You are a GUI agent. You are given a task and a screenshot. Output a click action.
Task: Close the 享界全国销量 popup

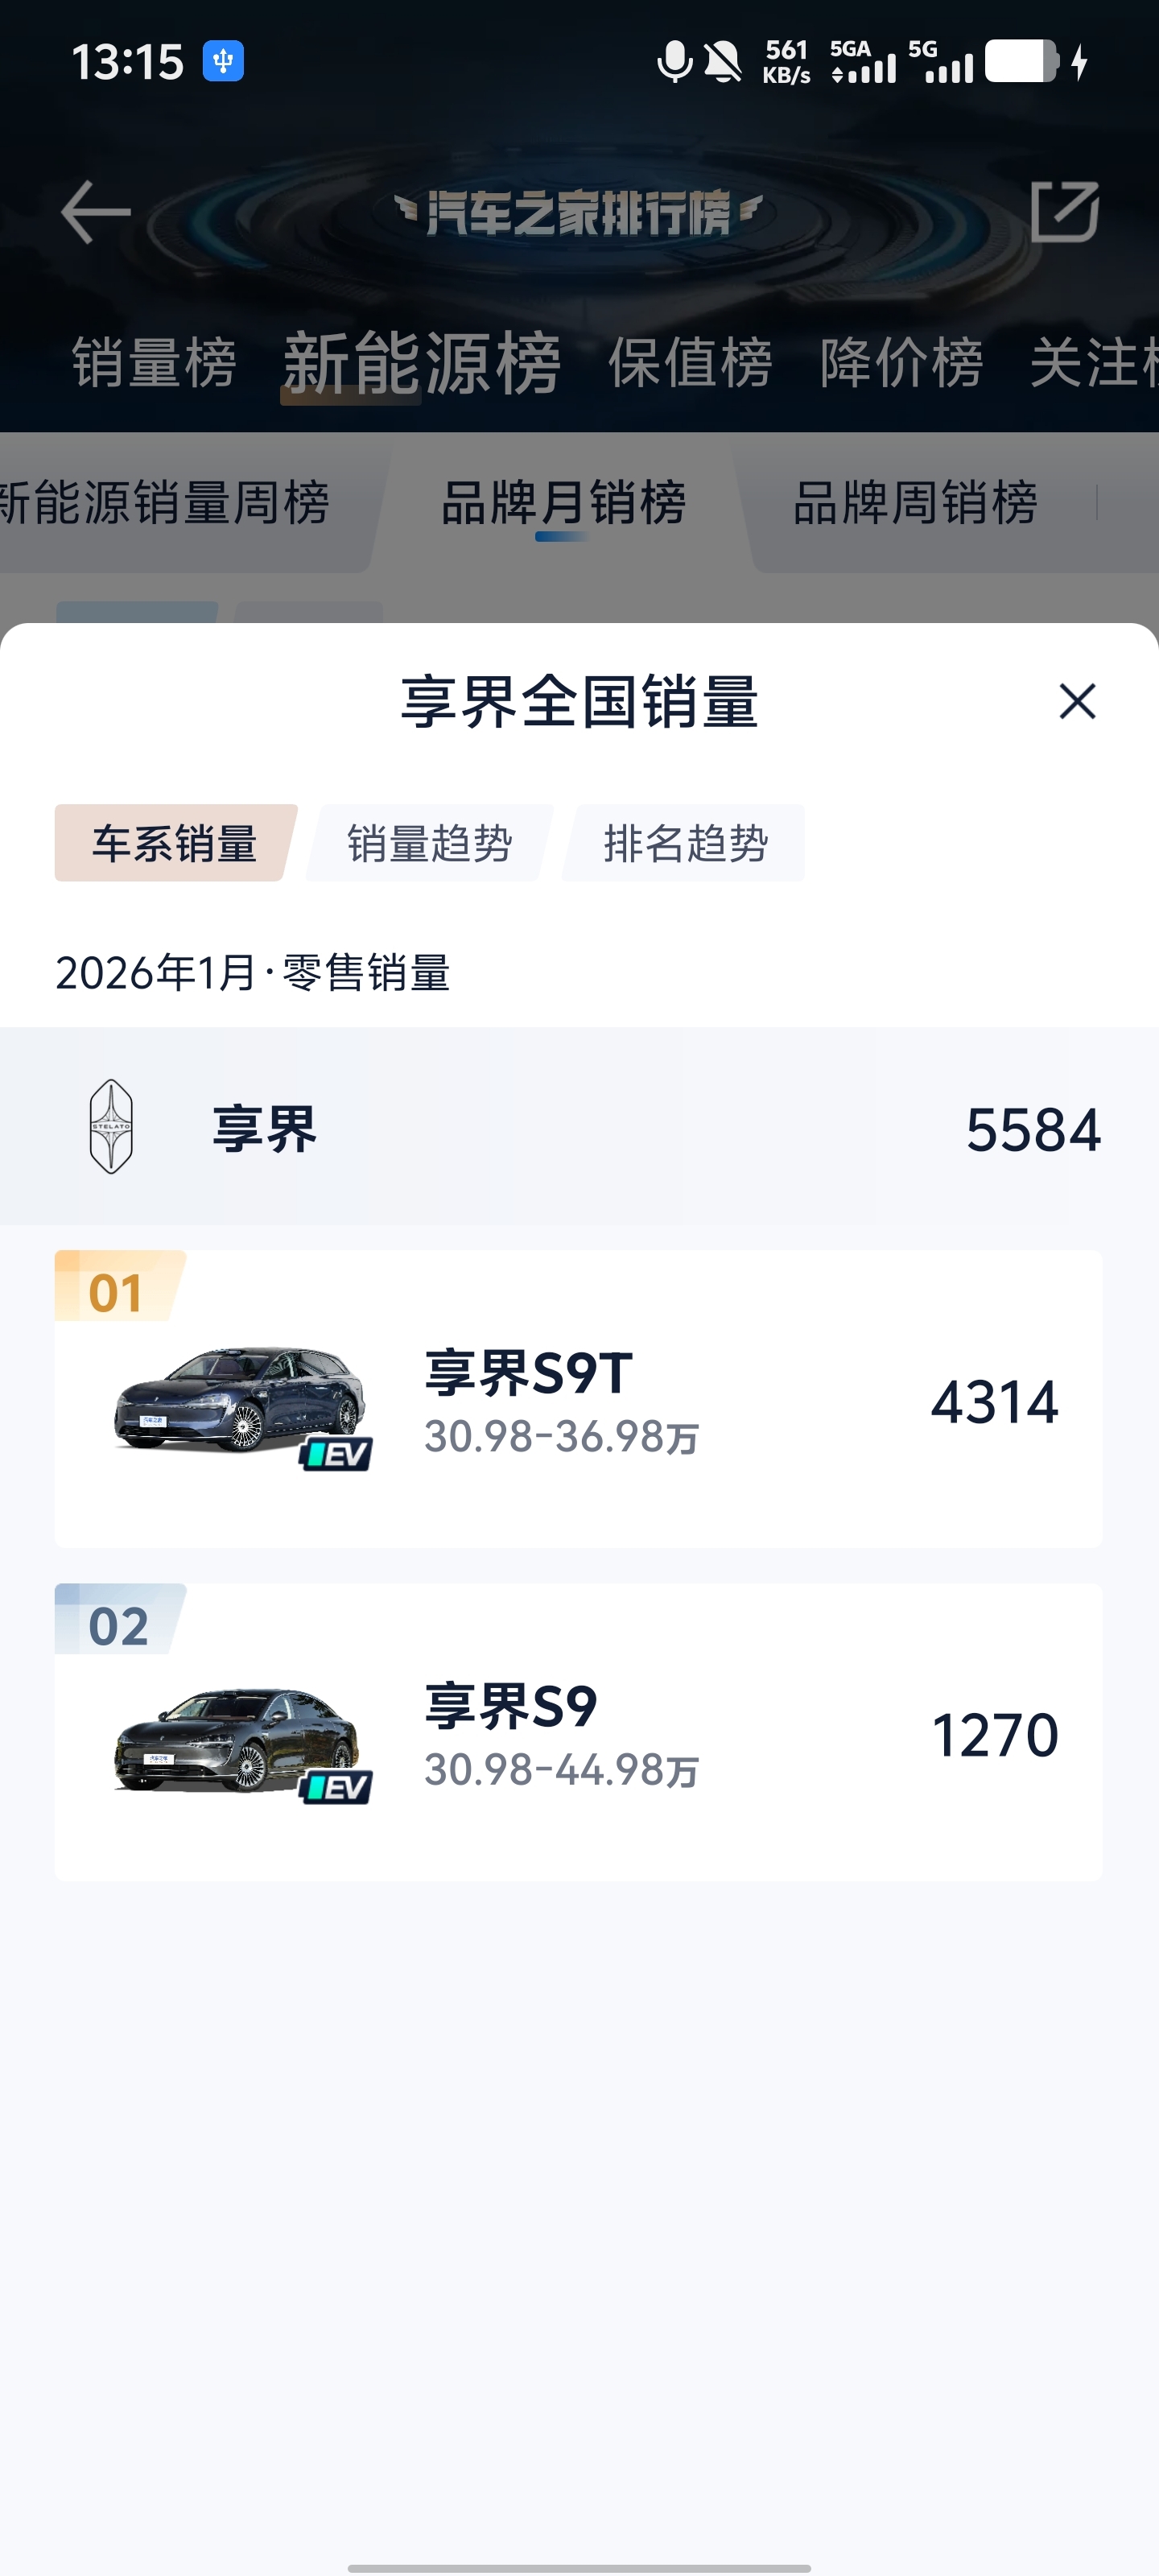pos(1077,701)
